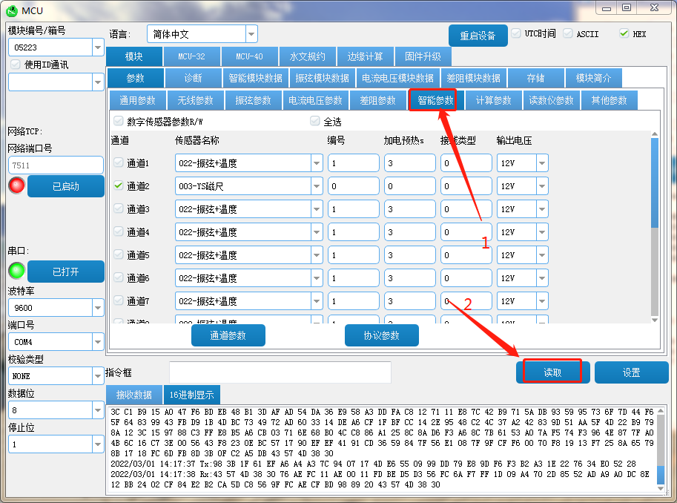Screen dimensions: 677x503
Task: Expand 通道1 output voltage 12V dropdown
Action: tap(542, 163)
